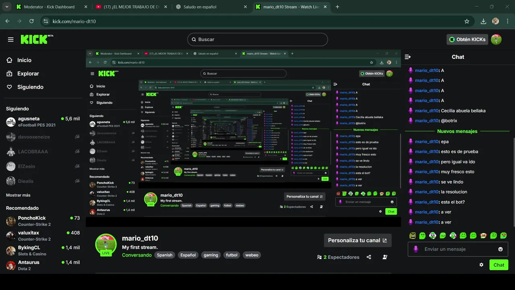Open PonchoKick recommended channel
The width and height of the screenshot is (515, 290).
click(x=43, y=221)
